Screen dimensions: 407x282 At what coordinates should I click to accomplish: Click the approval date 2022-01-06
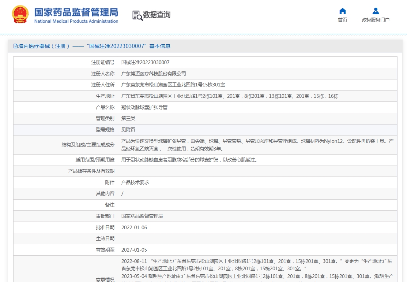point(134,227)
